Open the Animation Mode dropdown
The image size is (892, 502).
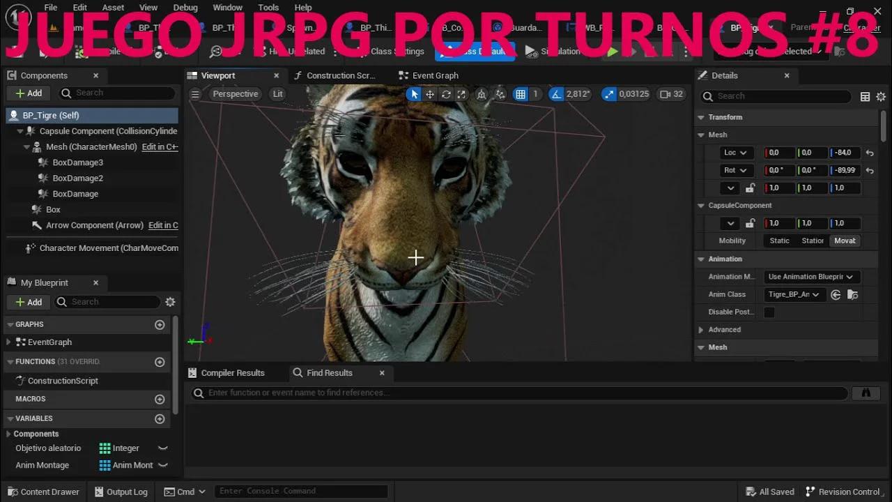(x=811, y=277)
